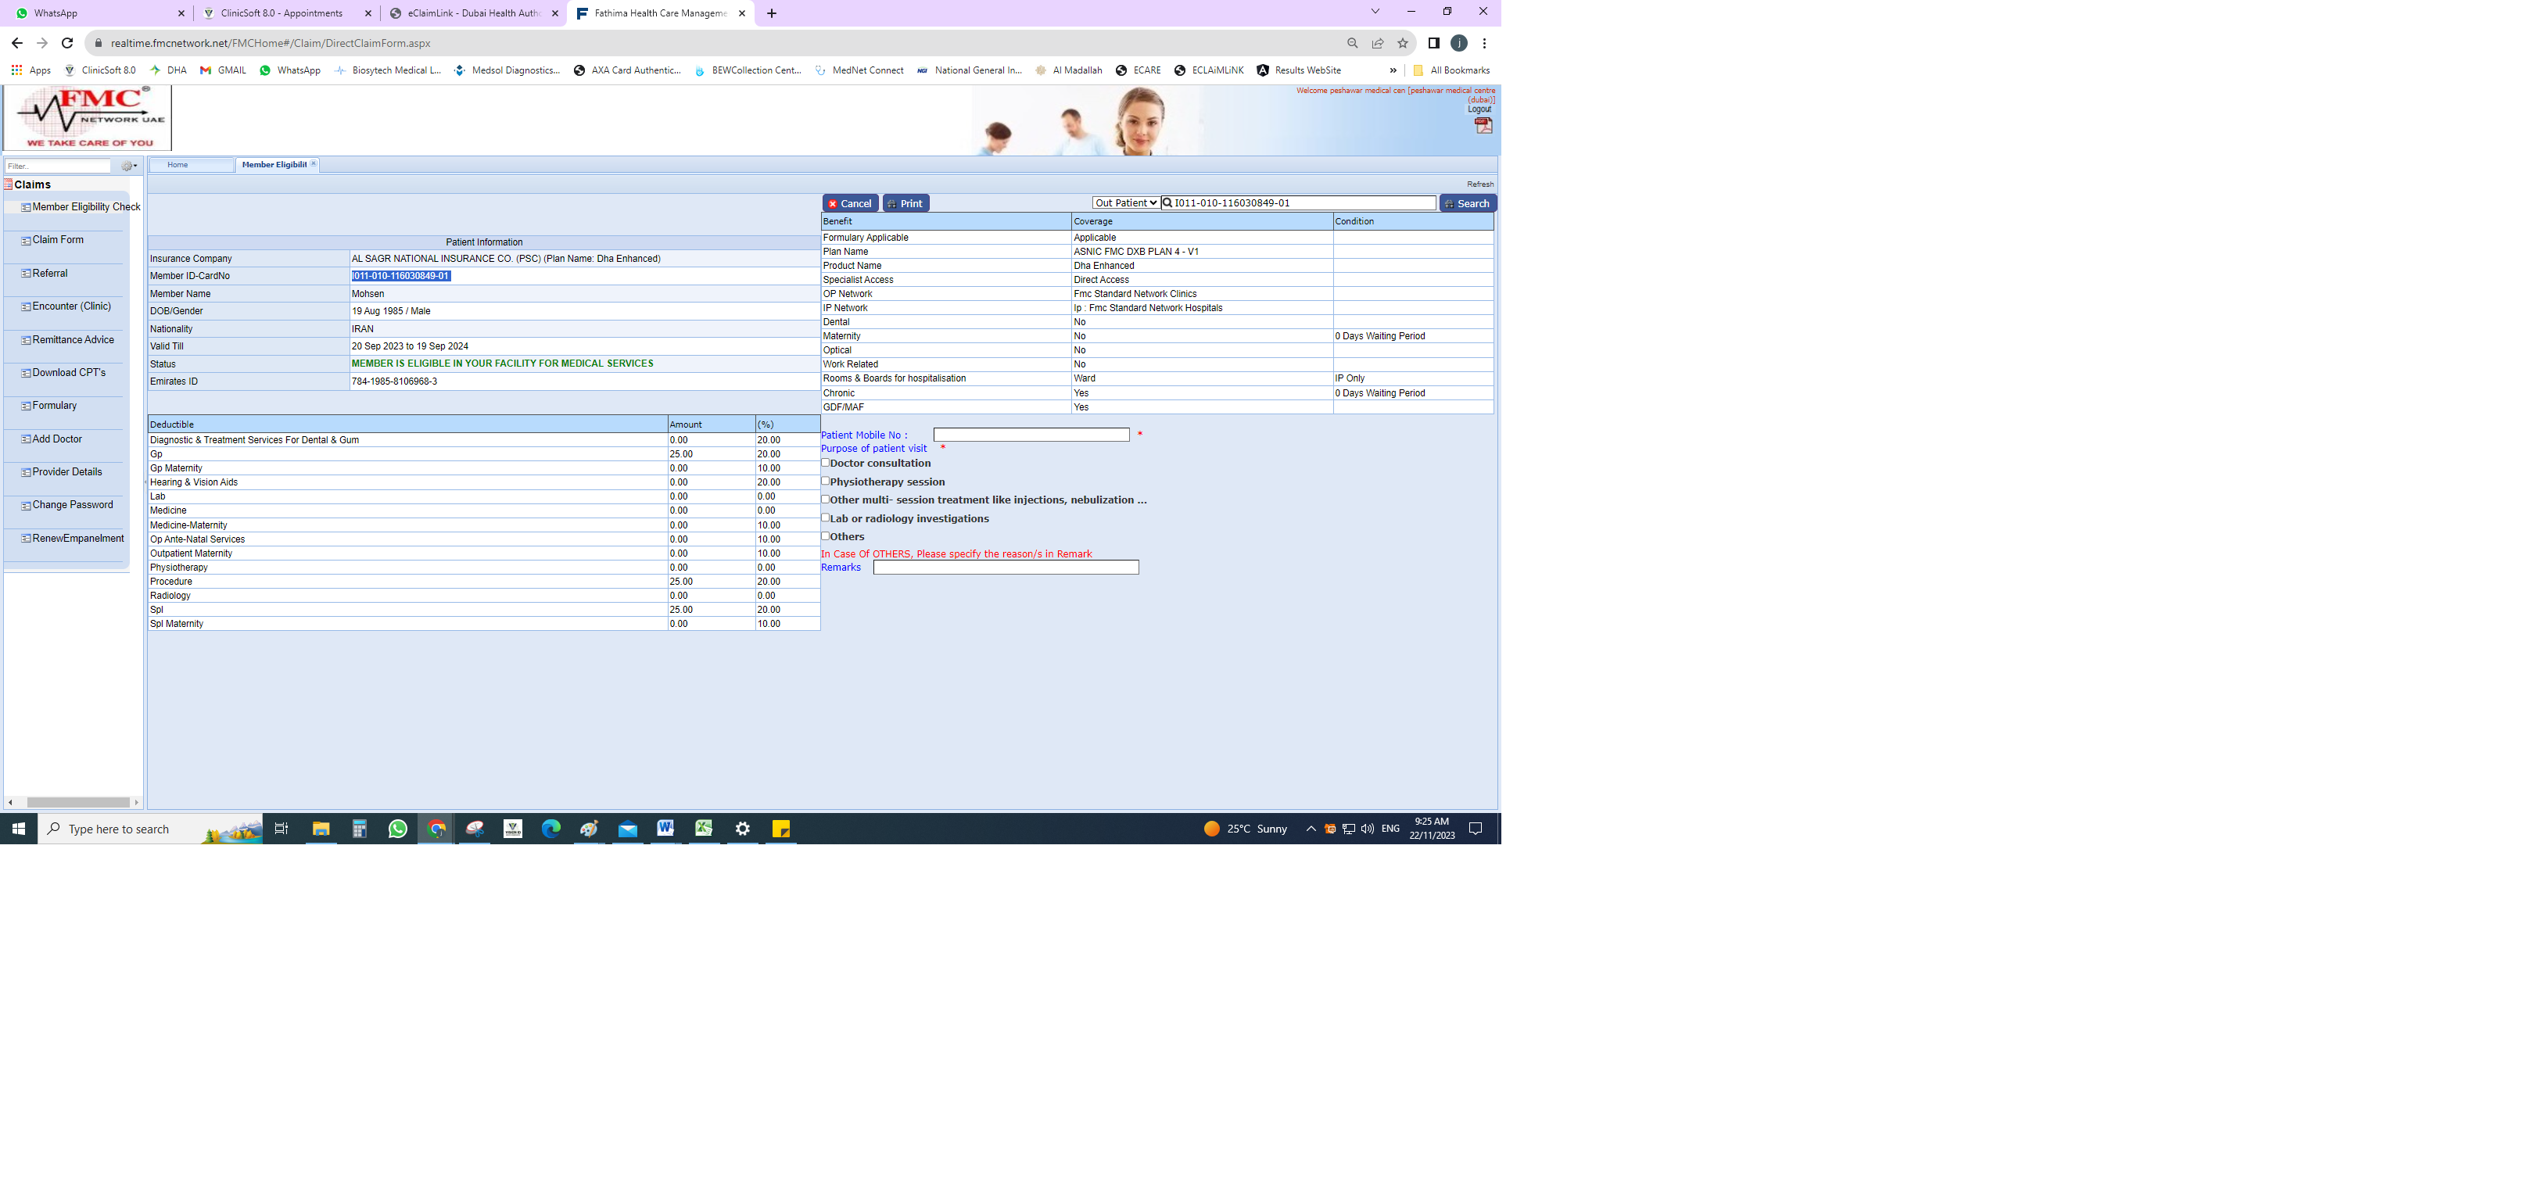Screen dimensions: 2521x1182
Task: Expand the hidden bookmarks chevron
Action: pyautogui.click(x=1393, y=70)
